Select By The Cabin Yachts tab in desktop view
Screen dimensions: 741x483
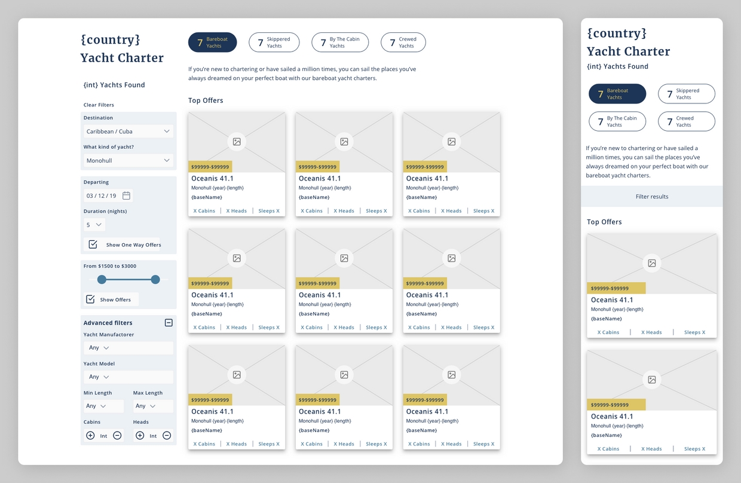tap(339, 42)
